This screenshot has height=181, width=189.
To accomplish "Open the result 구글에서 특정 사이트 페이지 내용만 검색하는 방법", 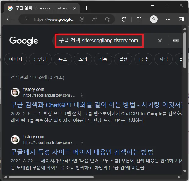I will (82, 152).
